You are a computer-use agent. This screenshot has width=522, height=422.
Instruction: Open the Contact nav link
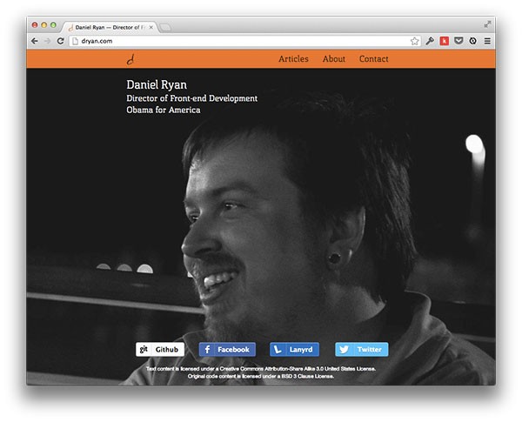pyautogui.click(x=373, y=59)
